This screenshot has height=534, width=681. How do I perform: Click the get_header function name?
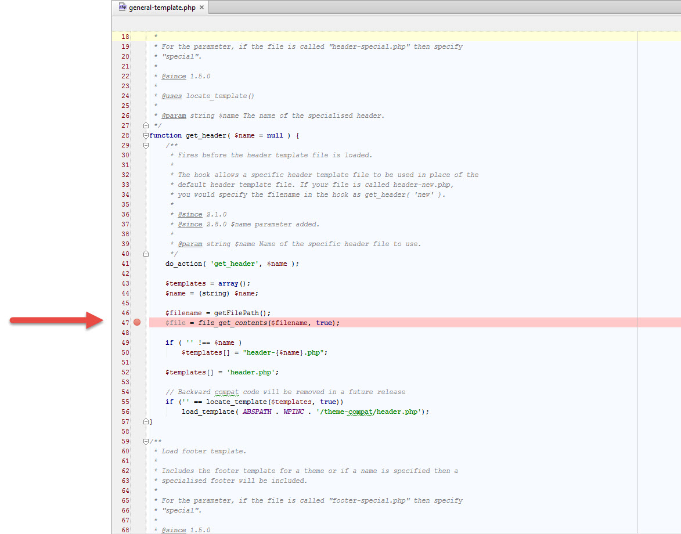pyautogui.click(x=205, y=135)
